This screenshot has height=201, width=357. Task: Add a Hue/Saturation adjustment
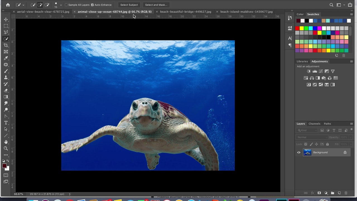coord(306,78)
